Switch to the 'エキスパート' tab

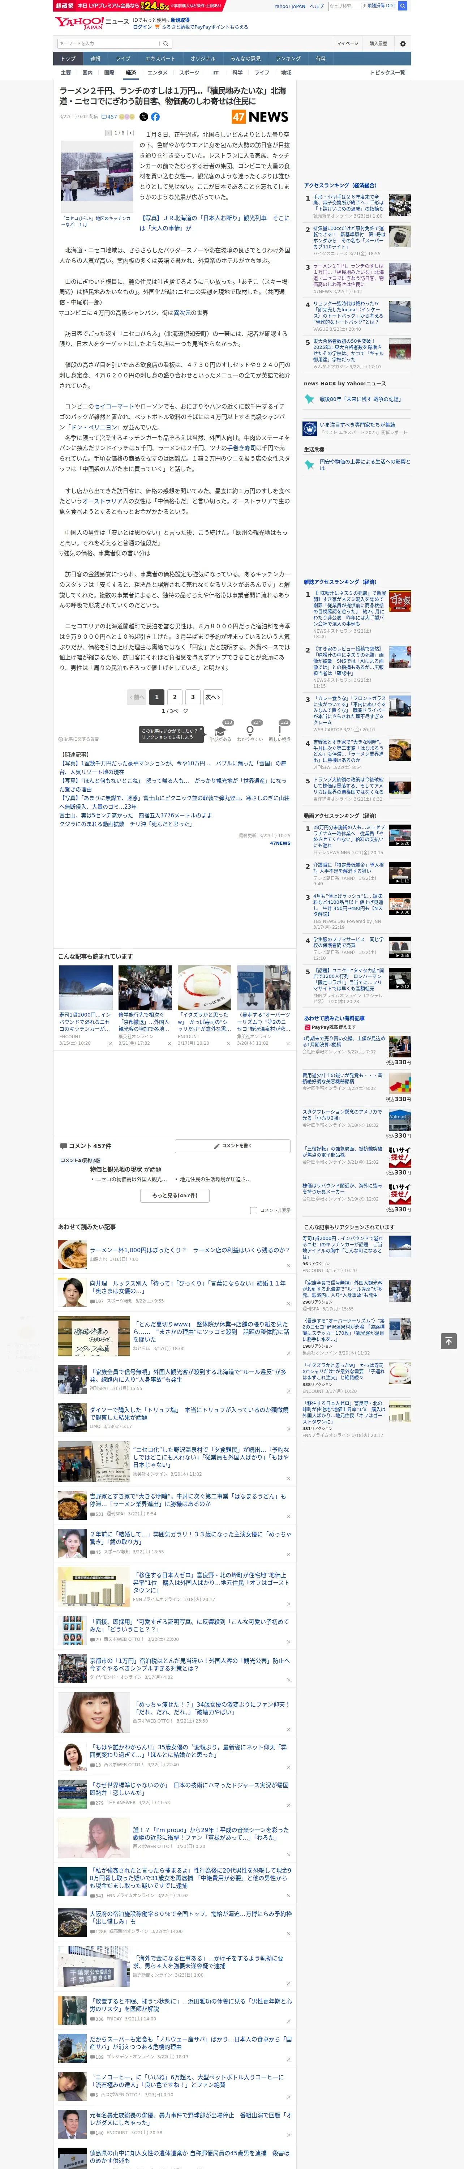pyautogui.click(x=160, y=58)
